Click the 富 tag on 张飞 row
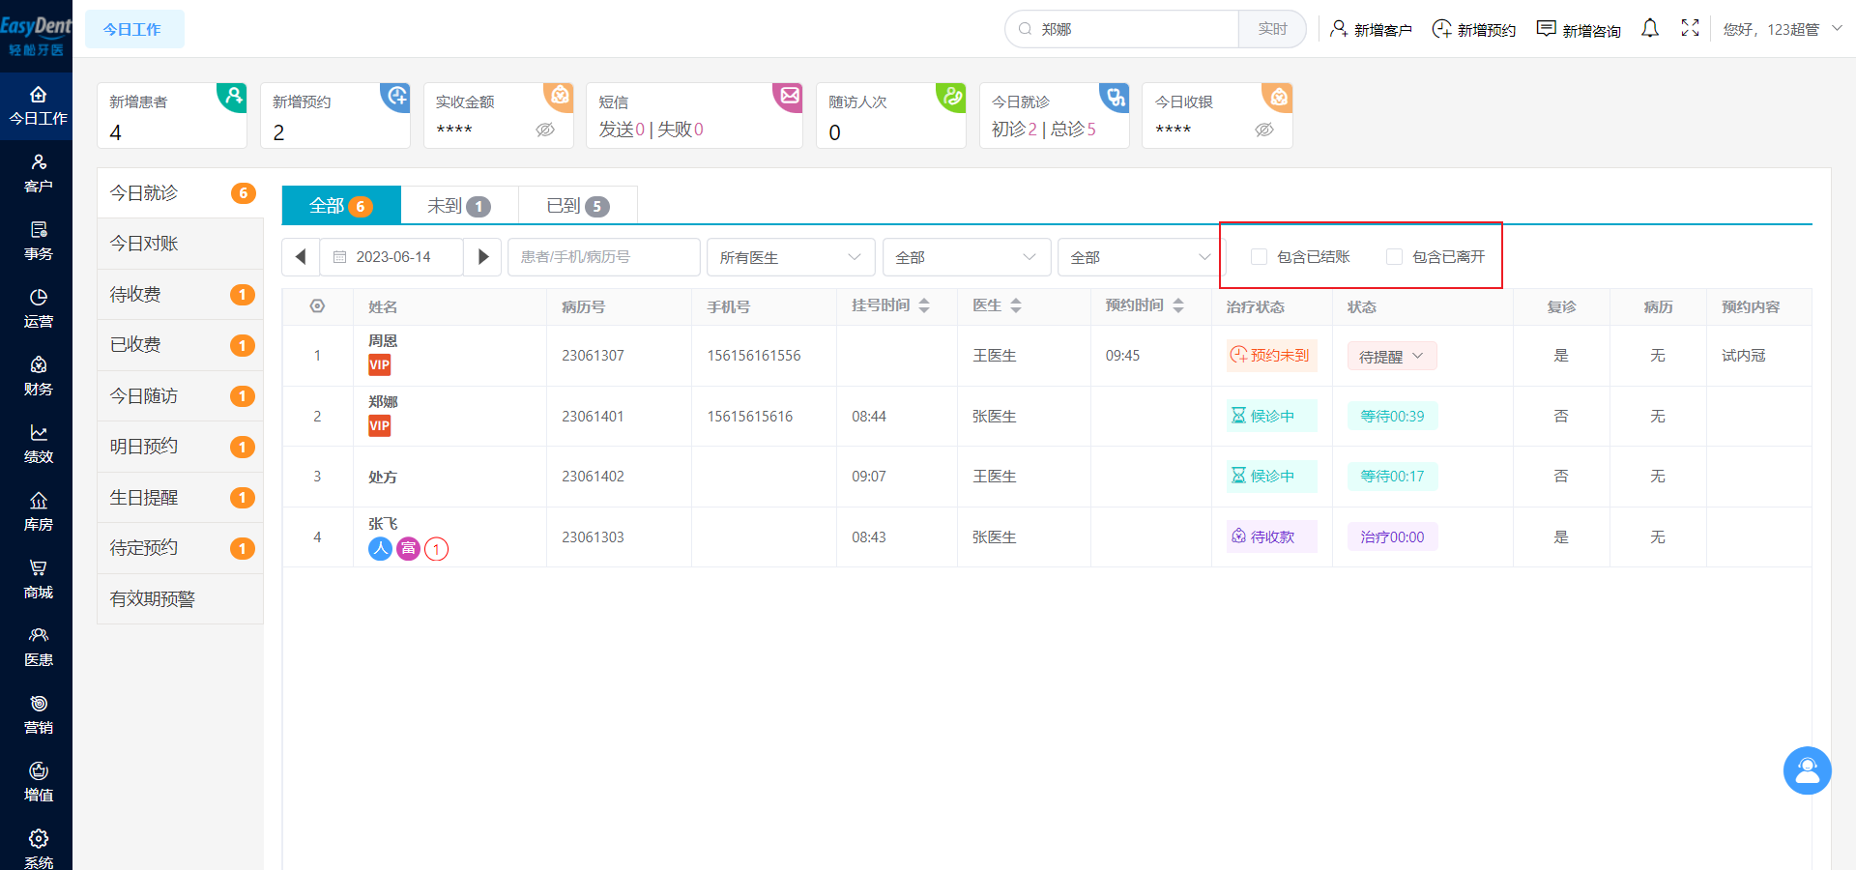 tap(409, 549)
